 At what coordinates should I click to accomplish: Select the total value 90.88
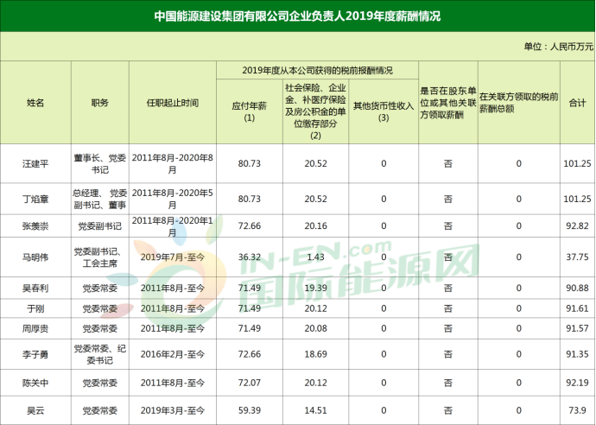click(x=577, y=288)
